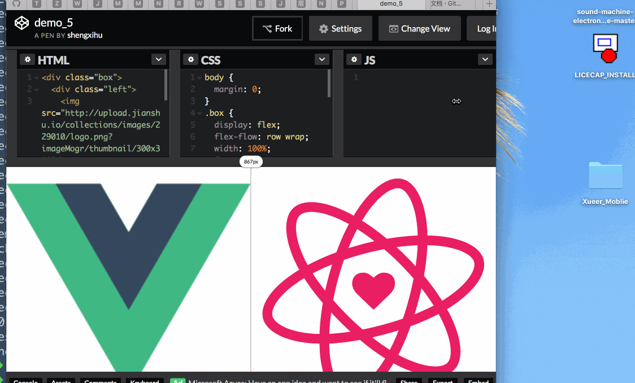Viewport: 635px width, 383px height.
Task: Click CSS line 'width: 100%;'
Action: click(242, 149)
